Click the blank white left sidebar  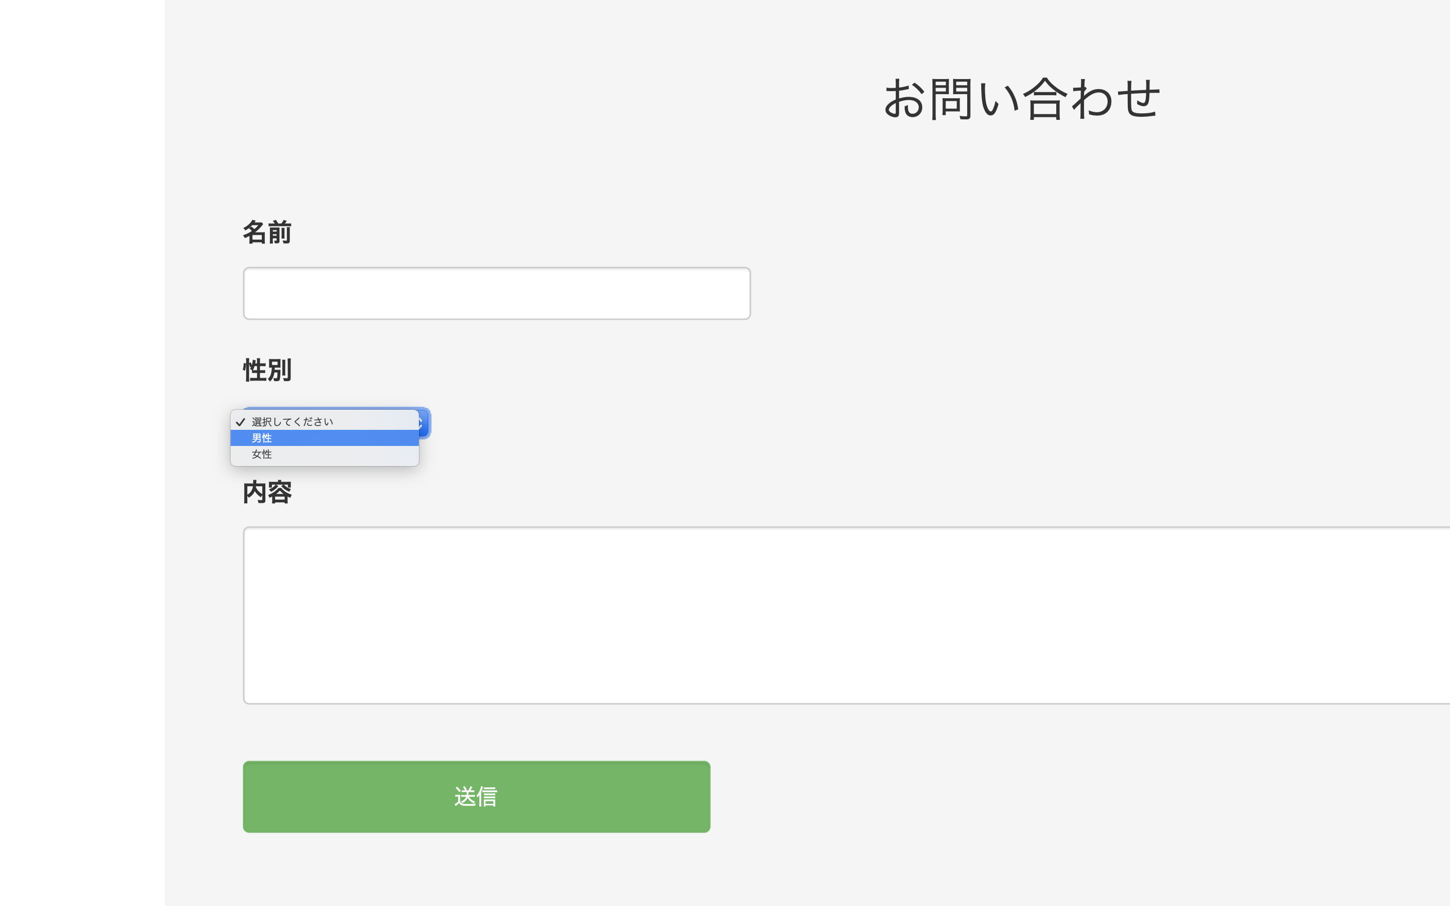click(82, 453)
